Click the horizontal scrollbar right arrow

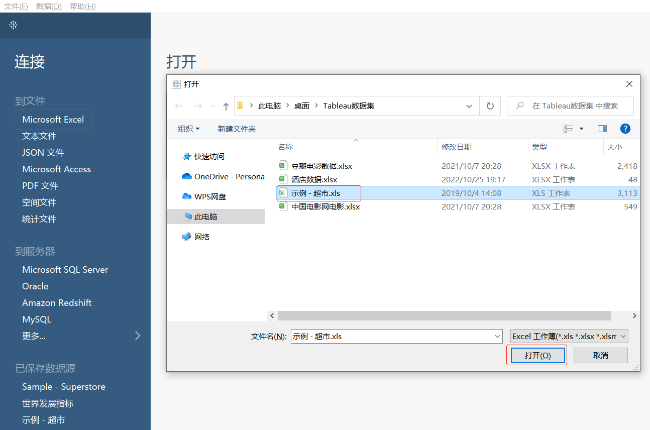(x=634, y=315)
